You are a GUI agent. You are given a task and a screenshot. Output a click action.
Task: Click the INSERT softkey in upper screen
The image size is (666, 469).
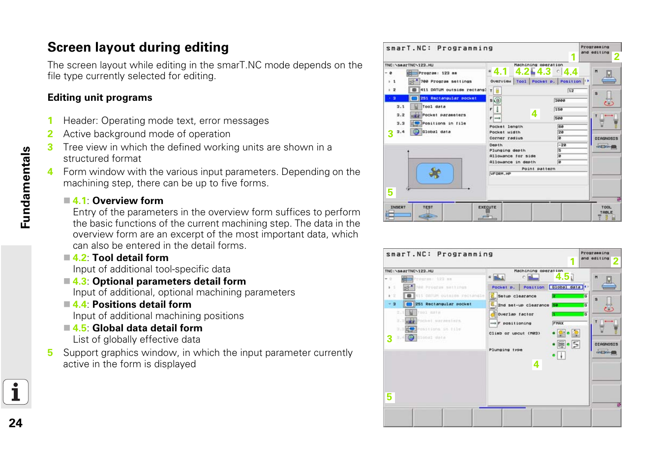[x=398, y=212]
